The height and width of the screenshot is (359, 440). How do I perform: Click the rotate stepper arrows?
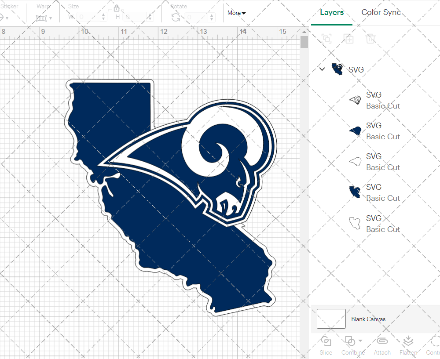(212, 17)
